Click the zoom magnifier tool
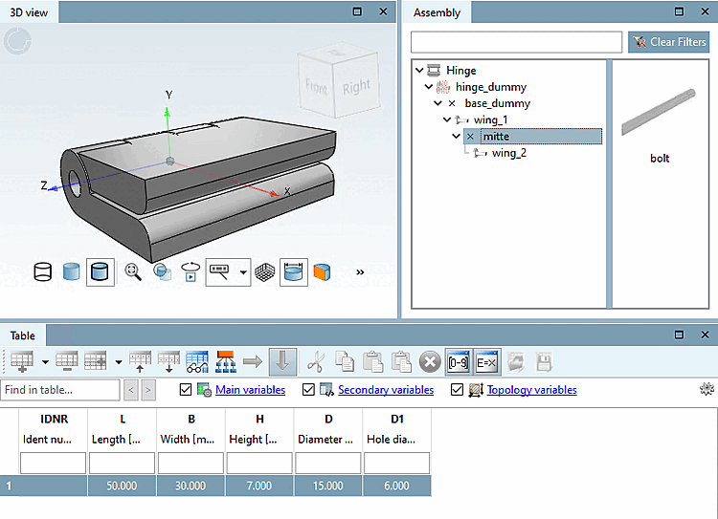 coord(133,271)
